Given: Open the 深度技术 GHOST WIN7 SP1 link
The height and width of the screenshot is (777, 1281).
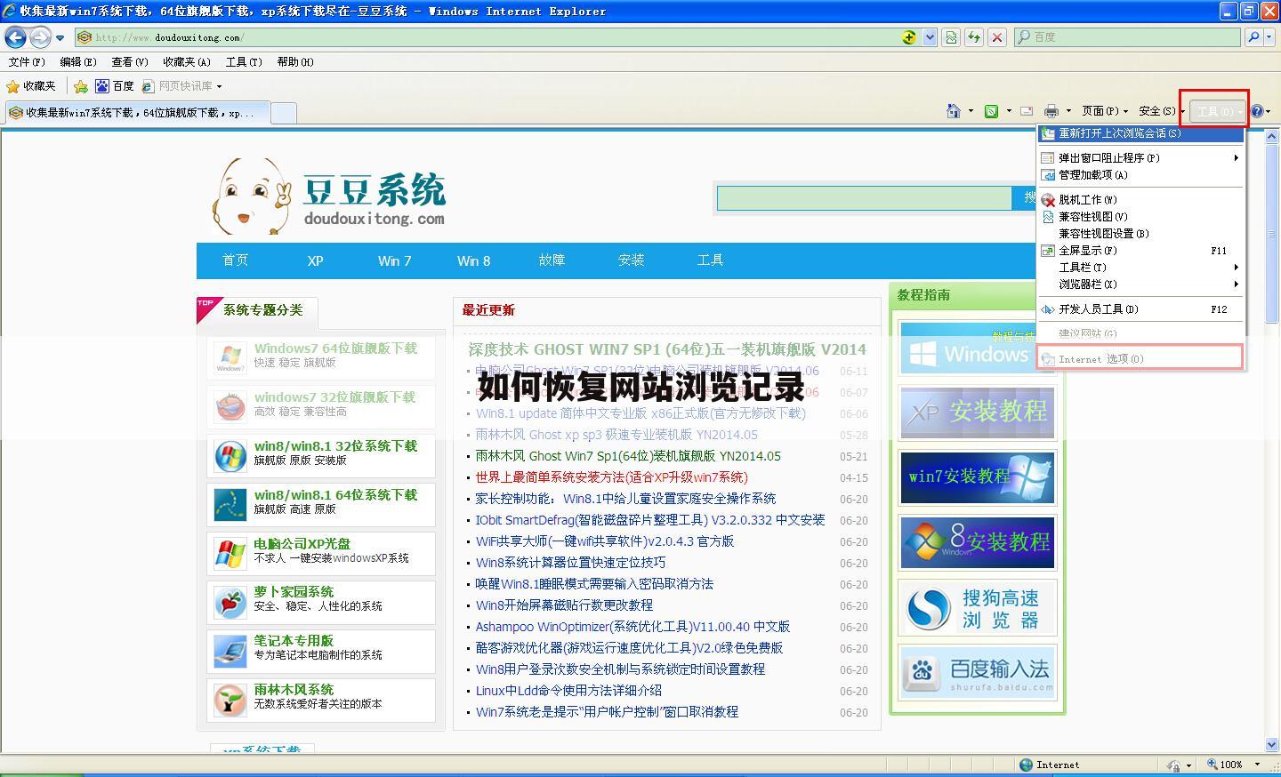Looking at the screenshot, I should [663, 349].
